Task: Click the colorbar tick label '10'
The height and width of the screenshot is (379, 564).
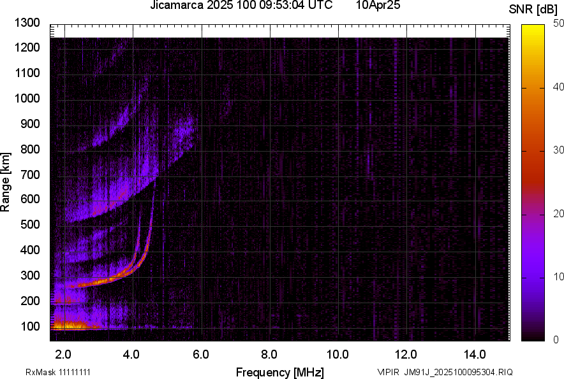Action: [x=559, y=276]
